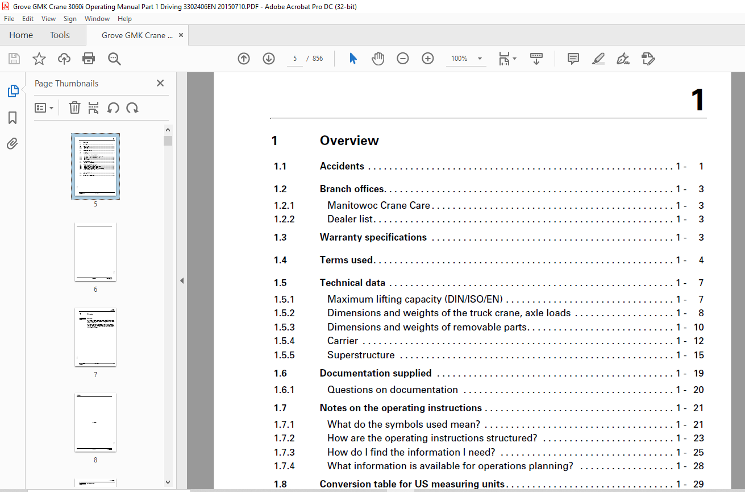Switch to the Tools tab
This screenshot has height=492, width=745.
point(60,35)
